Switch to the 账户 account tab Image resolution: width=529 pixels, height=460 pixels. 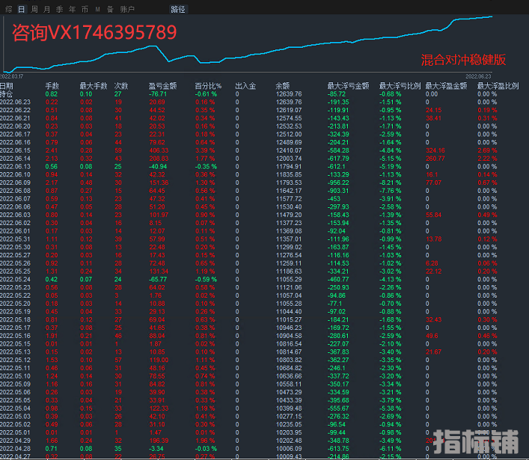[x=127, y=9]
